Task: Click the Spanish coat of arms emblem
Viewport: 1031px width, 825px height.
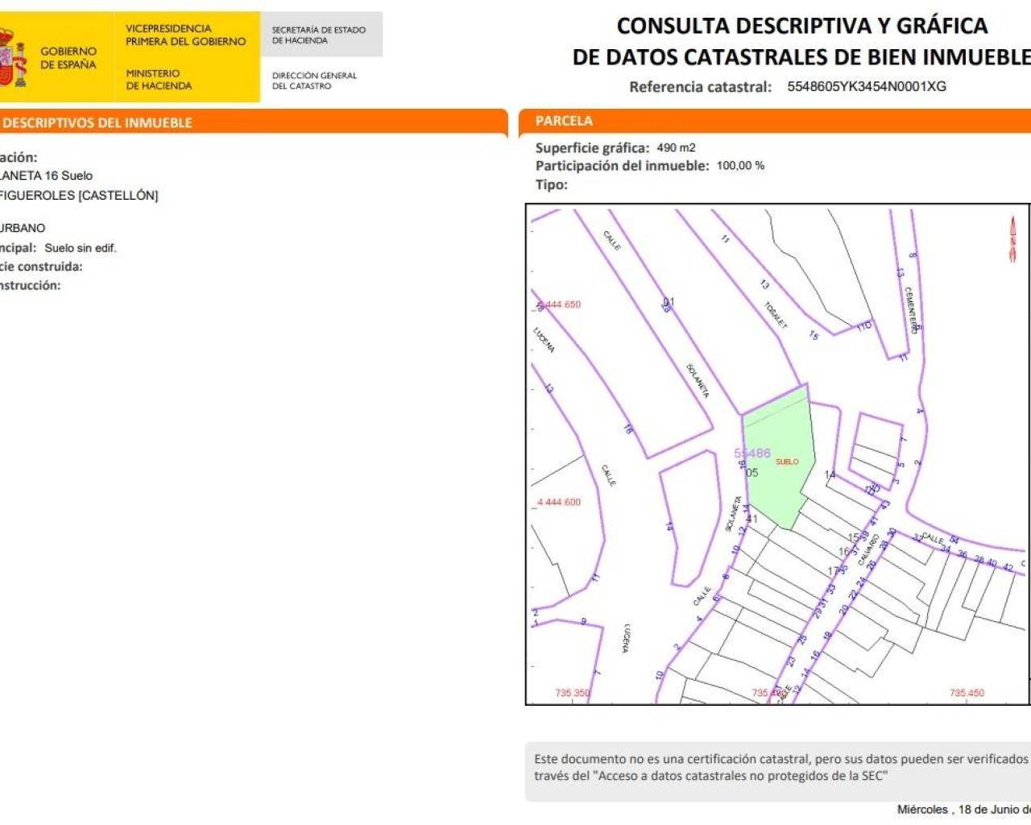Action: (11, 56)
